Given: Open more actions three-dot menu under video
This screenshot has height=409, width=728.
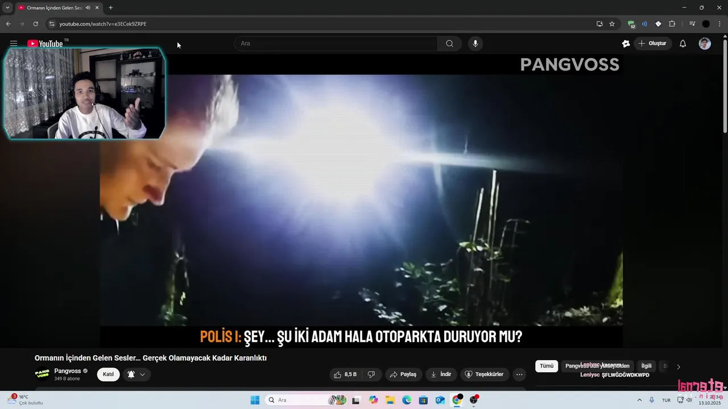Looking at the screenshot, I should [519, 374].
